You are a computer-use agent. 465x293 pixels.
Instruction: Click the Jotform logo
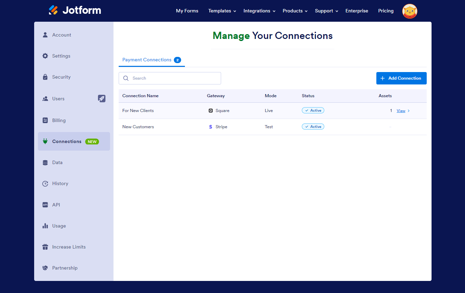[x=75, y=10]
